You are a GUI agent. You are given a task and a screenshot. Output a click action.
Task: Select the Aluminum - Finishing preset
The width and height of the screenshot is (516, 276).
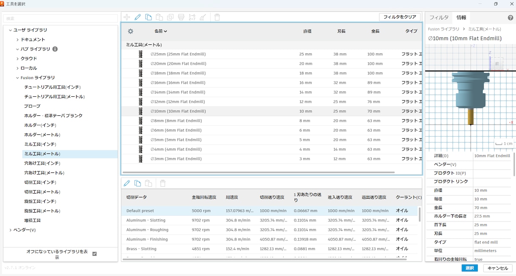click(x=270, y=239)
